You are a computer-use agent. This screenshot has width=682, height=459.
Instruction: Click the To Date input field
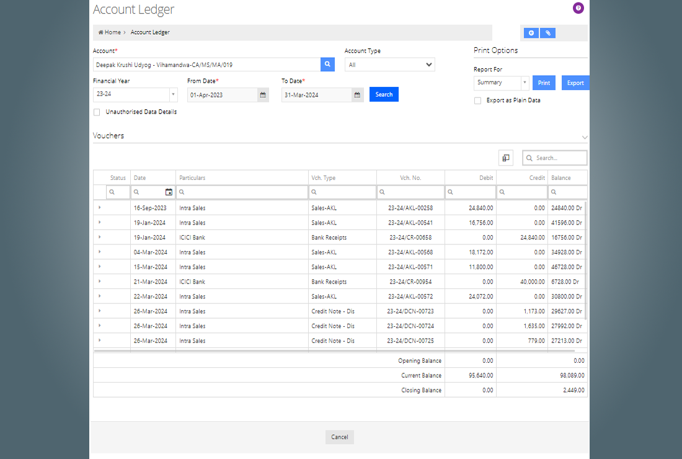tap(317, 95)
